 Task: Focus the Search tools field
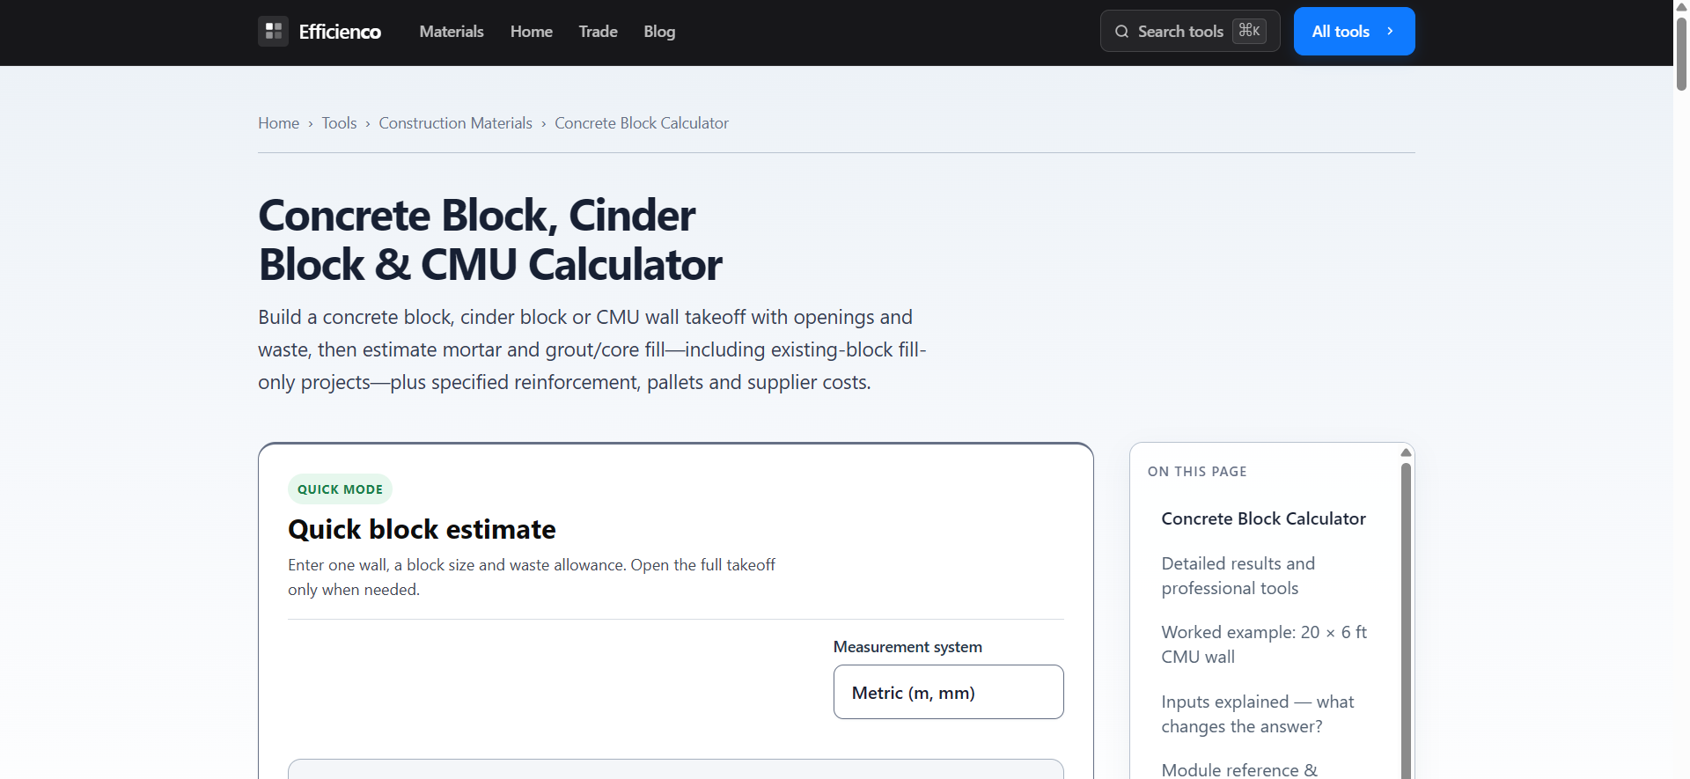(1190, 32)
